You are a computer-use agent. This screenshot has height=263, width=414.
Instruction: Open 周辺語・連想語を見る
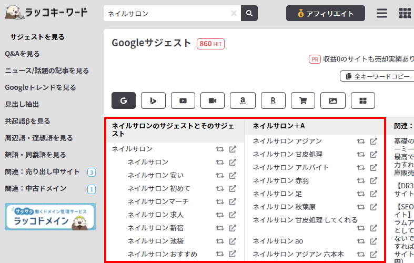[x=39, y=138]
